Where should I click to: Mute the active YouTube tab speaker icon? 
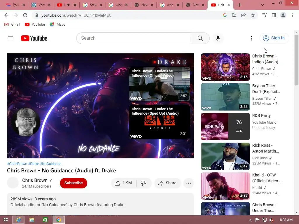222,5
